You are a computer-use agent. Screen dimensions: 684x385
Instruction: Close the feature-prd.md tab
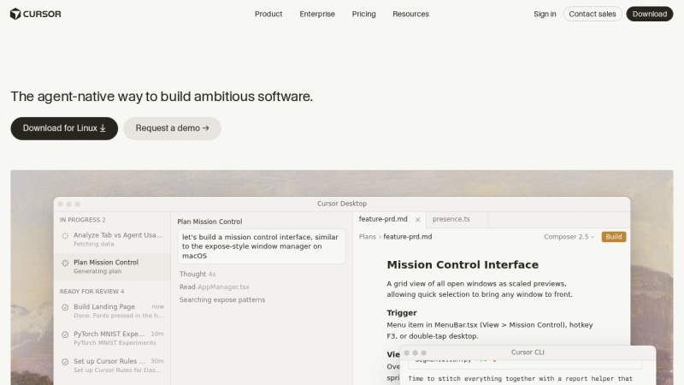pyautogui.click(x=417, y=220)
